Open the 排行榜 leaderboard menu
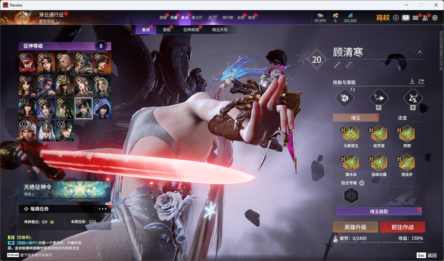Viewport: 444px width, 261px height. [228, 18]
